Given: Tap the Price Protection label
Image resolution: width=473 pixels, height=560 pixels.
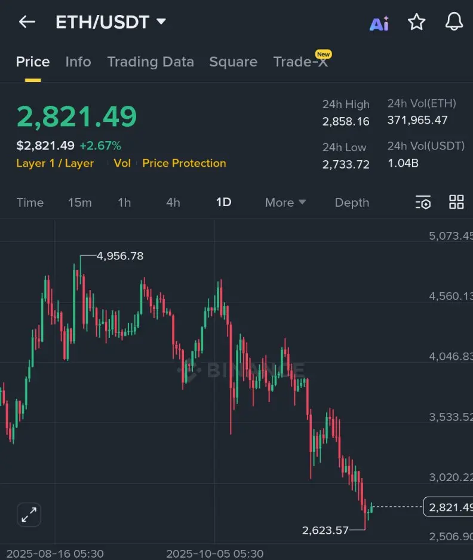Looking at the screenshot, I should 184,163.
